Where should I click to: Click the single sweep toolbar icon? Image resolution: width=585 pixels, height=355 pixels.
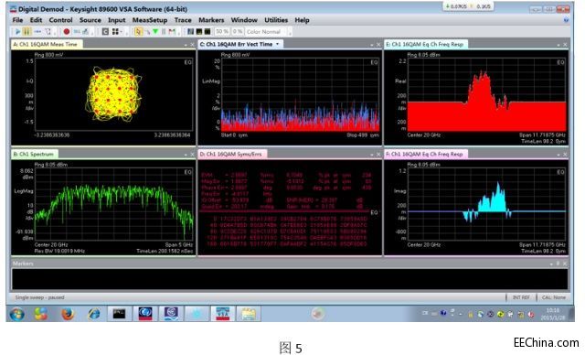37,32
